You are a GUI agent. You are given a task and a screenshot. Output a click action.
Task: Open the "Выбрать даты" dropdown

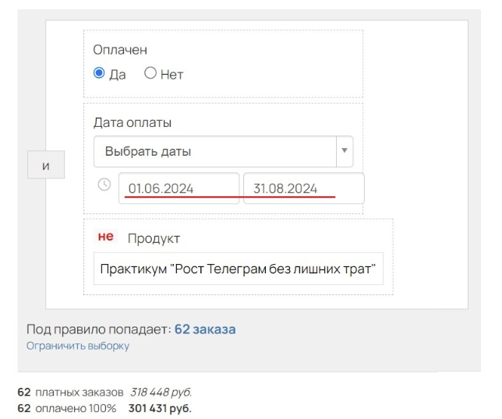214,151
